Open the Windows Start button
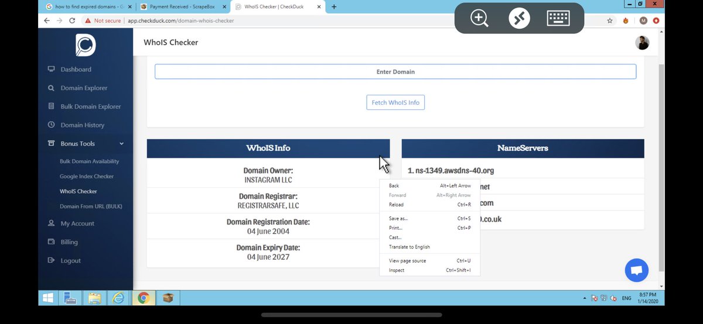703x324 pixels. coord(48,298)
